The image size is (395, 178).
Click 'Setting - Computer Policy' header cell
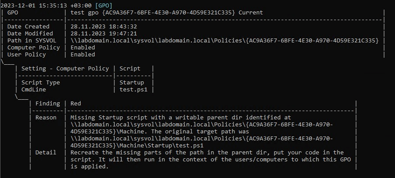click(x=65, y=68)
